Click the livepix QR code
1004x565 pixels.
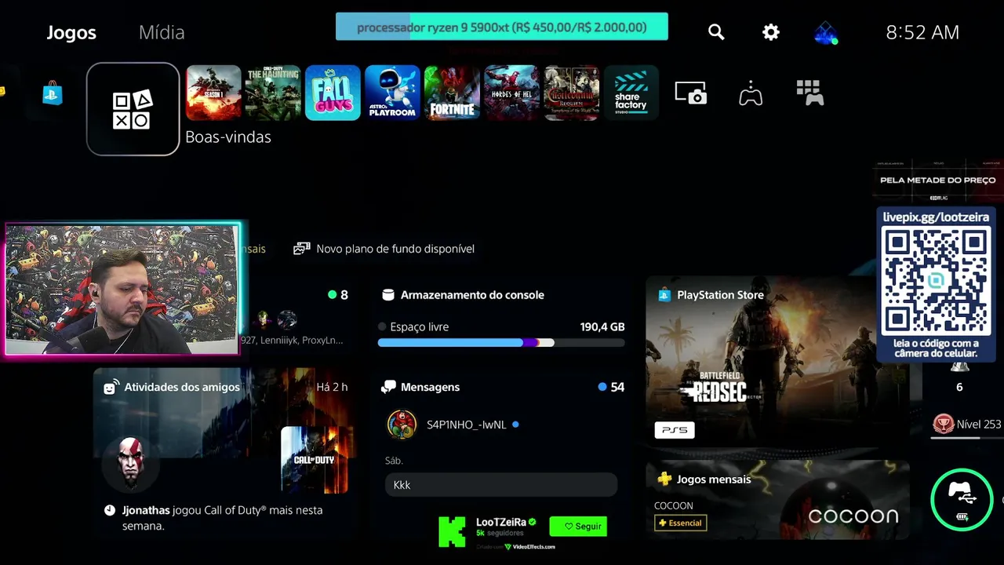[x=935, y=280]
